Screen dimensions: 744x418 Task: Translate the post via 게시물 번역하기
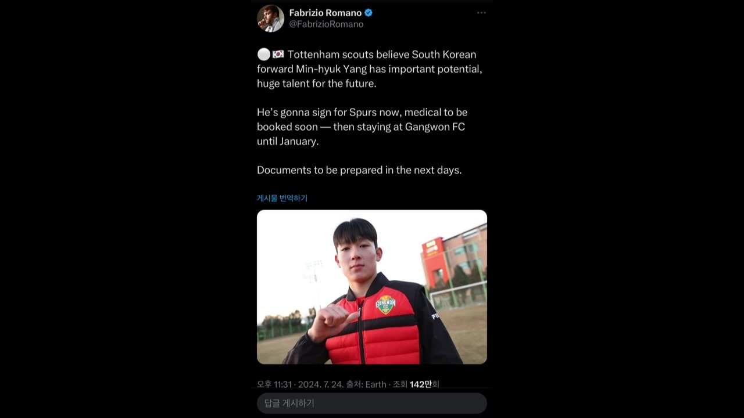click(282, 198)
